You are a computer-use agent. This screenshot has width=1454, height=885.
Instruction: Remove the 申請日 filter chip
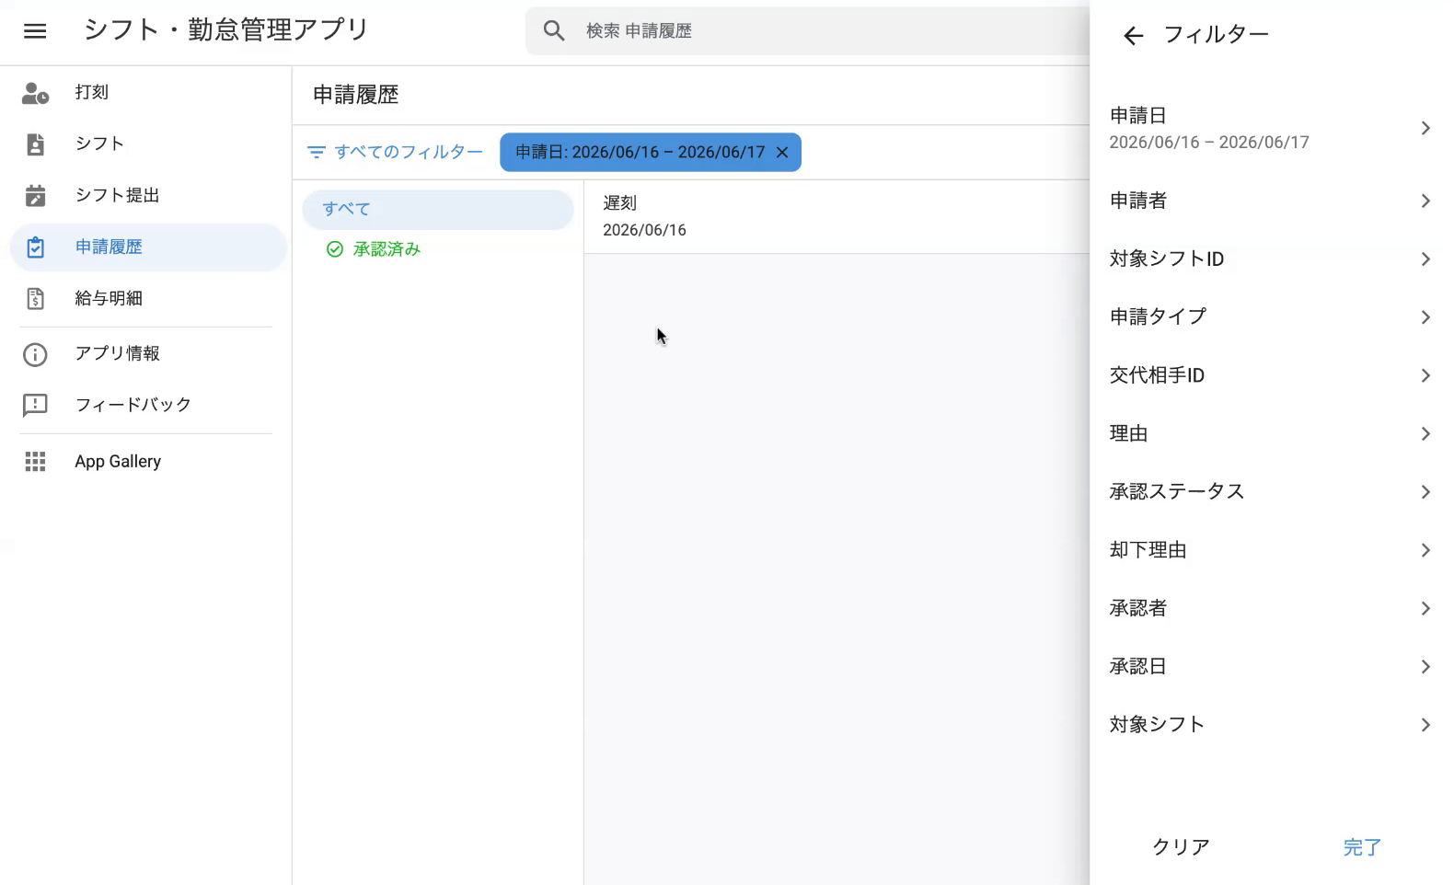(782, 153)
